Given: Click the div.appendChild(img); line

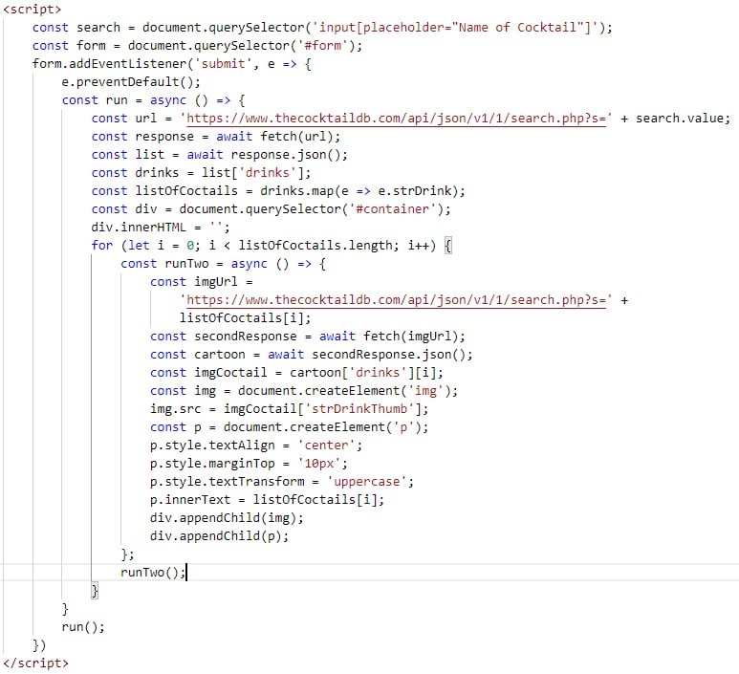Looking at the screenshot, I should pos(227,518).
